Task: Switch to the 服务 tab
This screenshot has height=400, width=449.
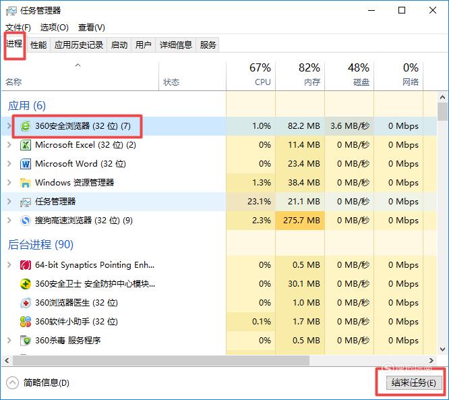Action: [x=208, y=45]
